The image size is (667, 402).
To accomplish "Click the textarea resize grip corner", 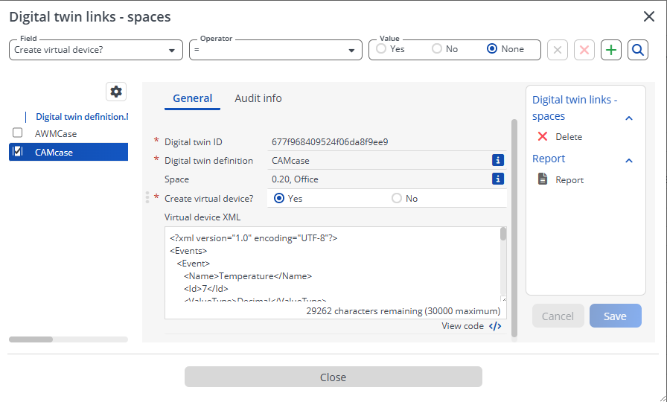I will click(x=503, y=299).
